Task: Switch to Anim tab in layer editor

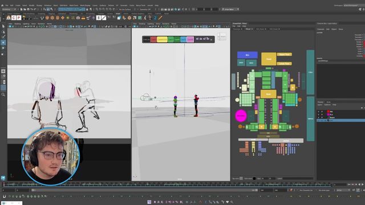Action: pos(328,102)
